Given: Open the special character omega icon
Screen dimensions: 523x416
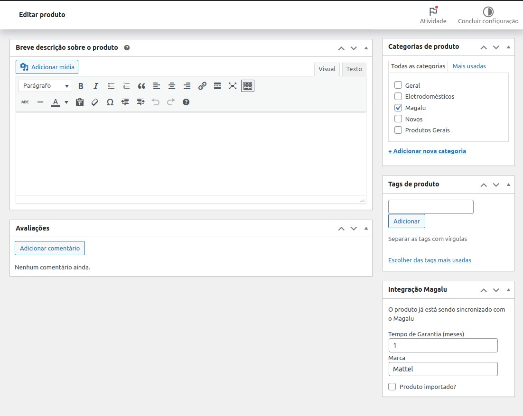Looking at the screenshot, I should coord(110,102).
